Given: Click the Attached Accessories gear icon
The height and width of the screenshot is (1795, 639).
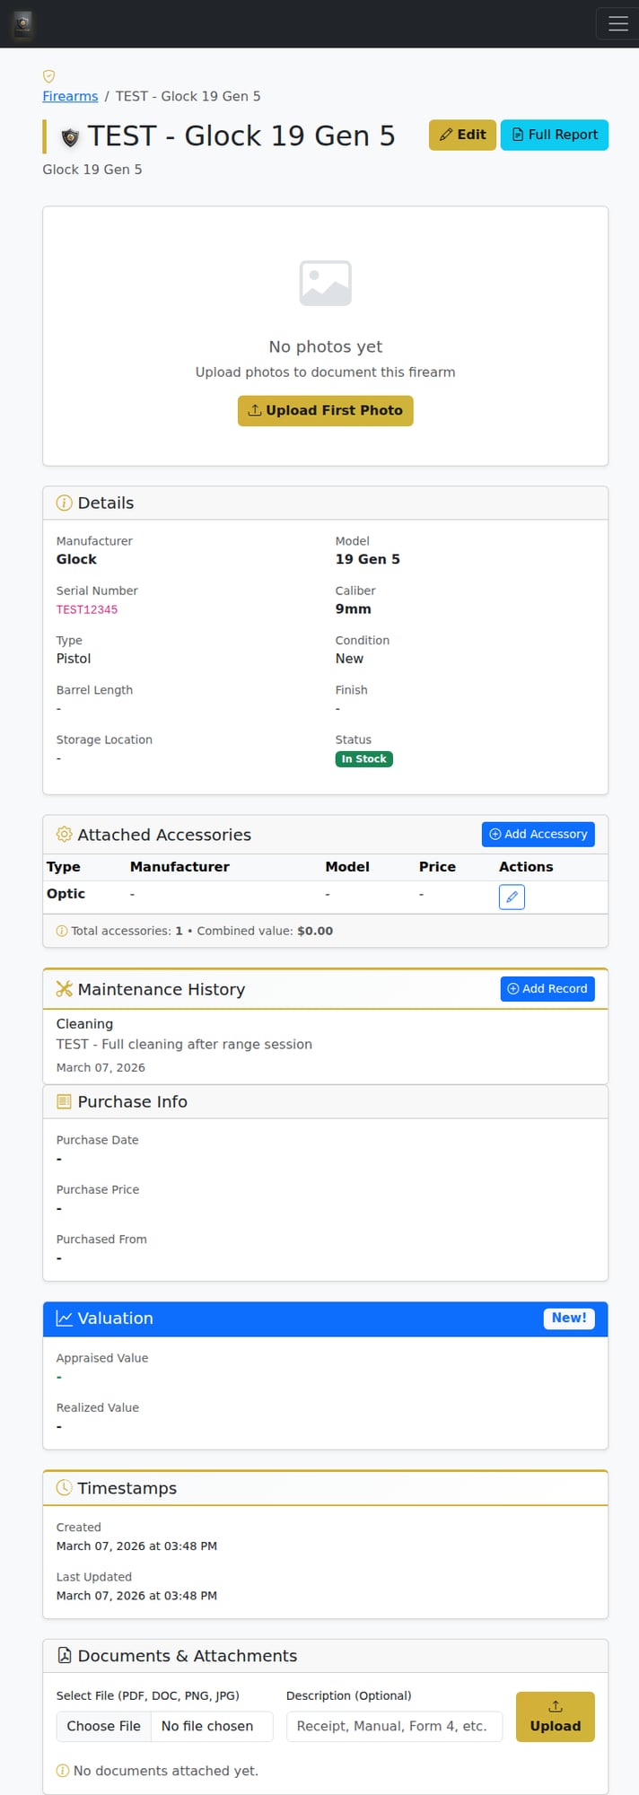Looking at the screenshot, I should 64,835.
